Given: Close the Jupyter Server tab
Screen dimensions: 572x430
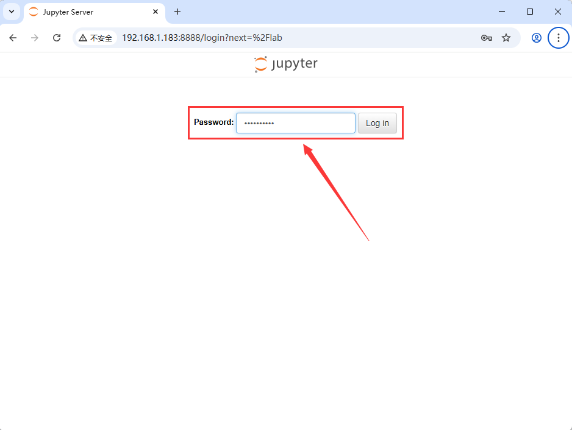Looking at the screenshot, I should [156, 12].
